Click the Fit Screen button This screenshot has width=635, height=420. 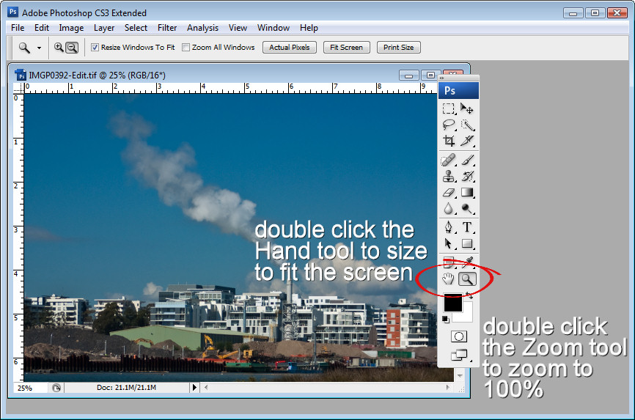[x=346, y=48]
